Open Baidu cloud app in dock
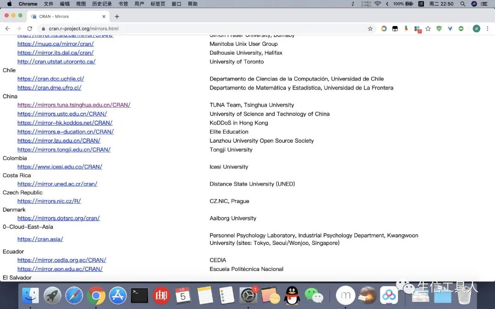The width and height of the screenshot is (495, 309). [389, 296]
